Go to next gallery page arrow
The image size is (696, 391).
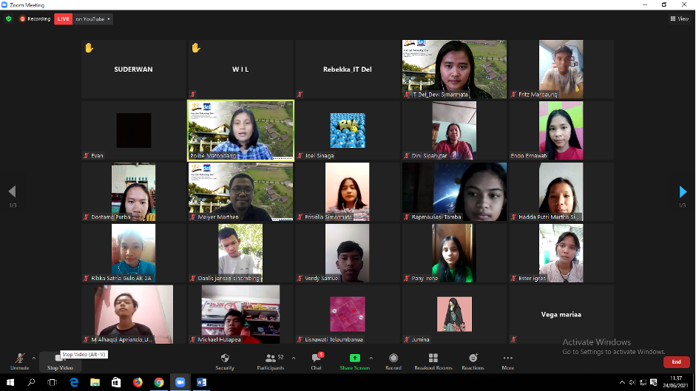point(683,191)
